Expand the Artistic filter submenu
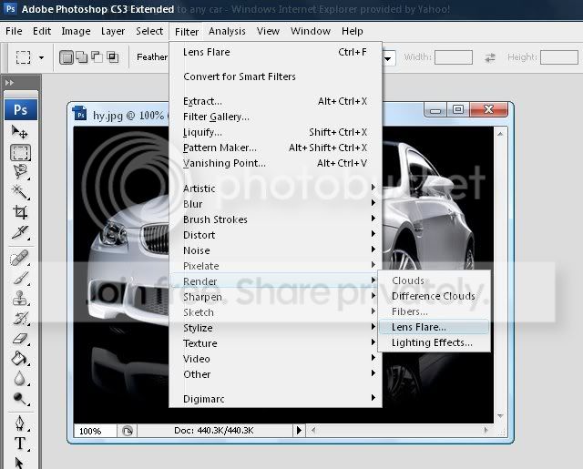The image size is (583, 469). pos(276,189)
